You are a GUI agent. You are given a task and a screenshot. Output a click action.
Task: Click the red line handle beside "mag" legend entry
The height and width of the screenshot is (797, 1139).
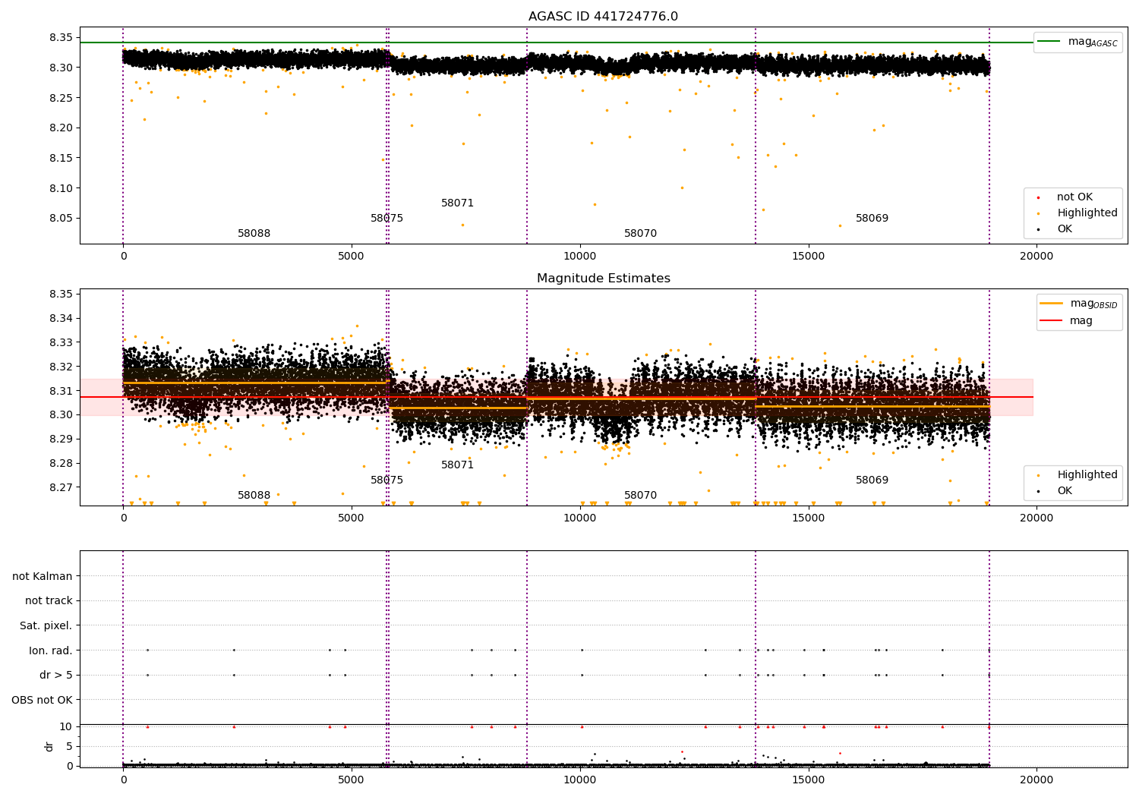(1051, 321)
